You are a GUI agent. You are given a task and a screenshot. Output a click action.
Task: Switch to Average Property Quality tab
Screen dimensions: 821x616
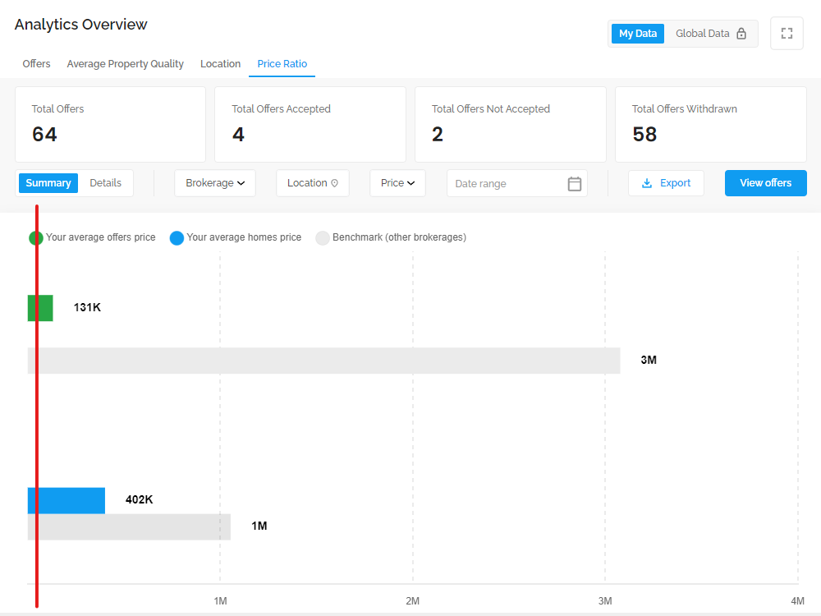[x=125, y=64]
